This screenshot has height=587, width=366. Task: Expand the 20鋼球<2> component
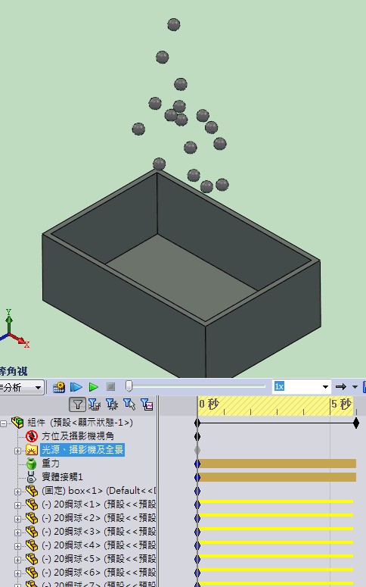point(17,519)
